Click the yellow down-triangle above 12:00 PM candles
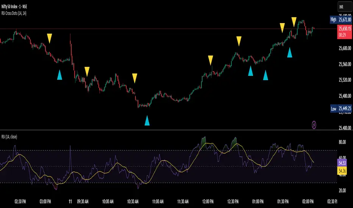 [211, 61]
